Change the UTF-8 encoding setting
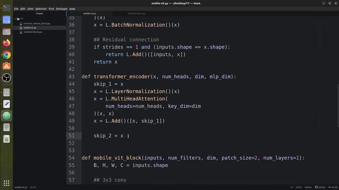This screenshot has height=190, width=339. tap(299, 187)
